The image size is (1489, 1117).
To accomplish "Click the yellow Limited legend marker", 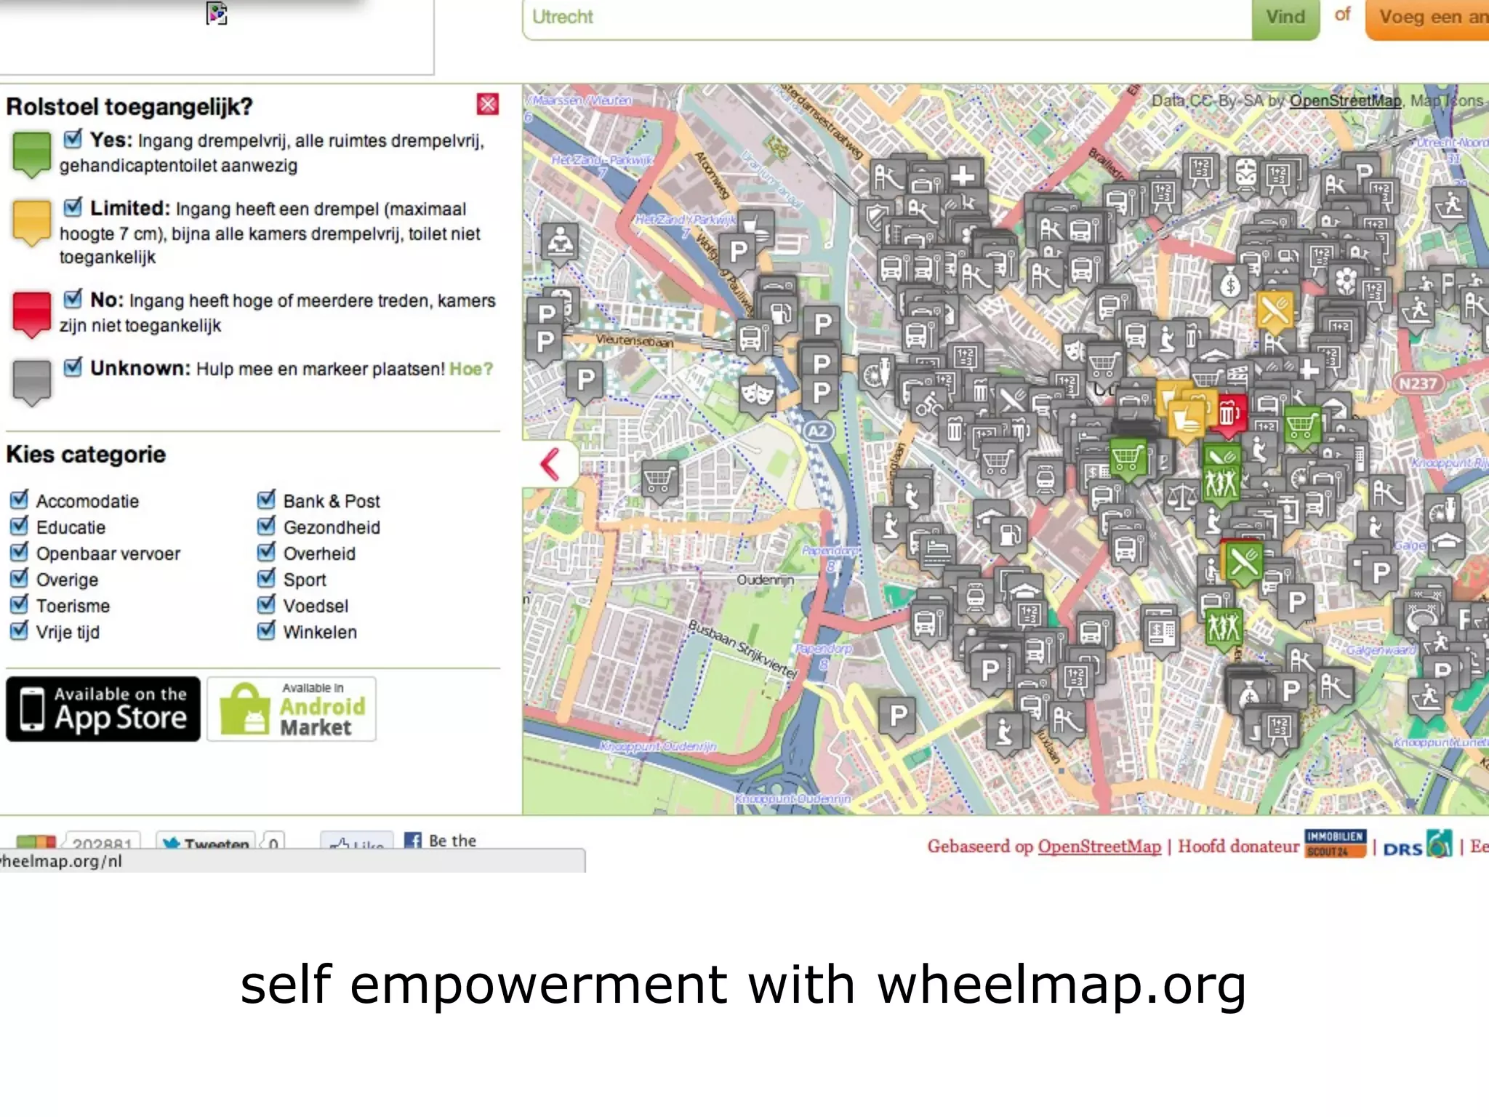I will pos(31,223).
